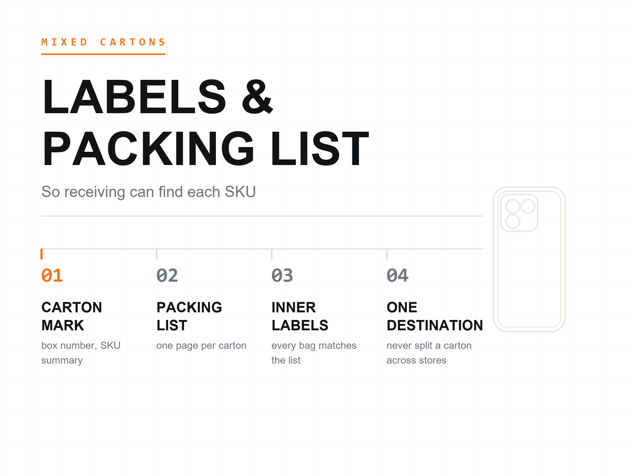Select the orange 01 step number
Viewport: 635px width, 476px height.
click(52, 276)
